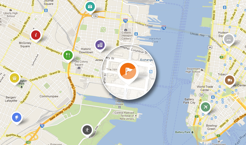This screenshot has width=246, height=145.
Task: Open the brown delivery truck marker
Action: point(230,80)
